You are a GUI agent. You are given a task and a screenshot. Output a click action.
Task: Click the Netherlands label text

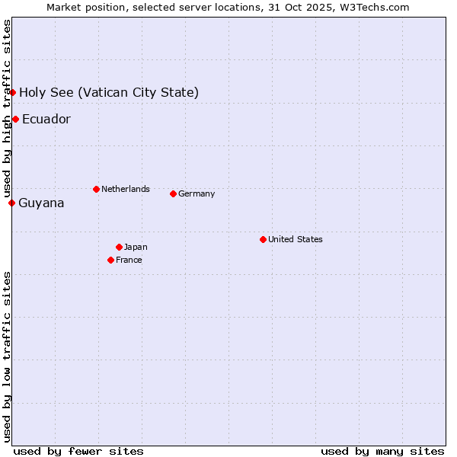click(126, 189)
